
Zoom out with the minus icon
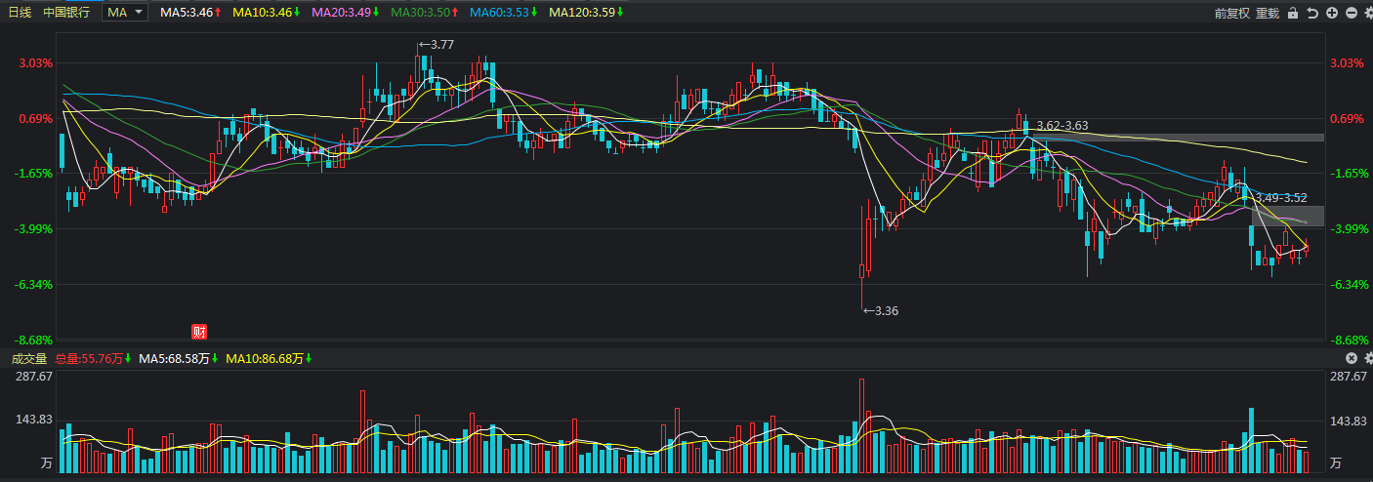point(1351,13)
